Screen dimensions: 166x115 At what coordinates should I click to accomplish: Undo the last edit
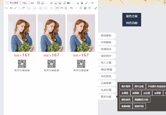click(72, 8)
